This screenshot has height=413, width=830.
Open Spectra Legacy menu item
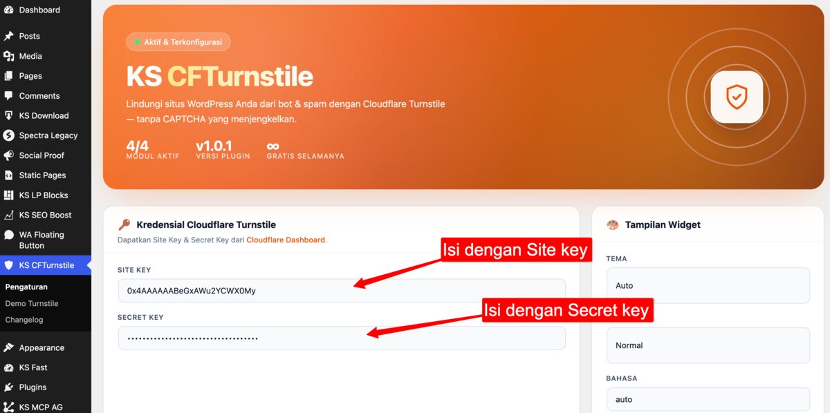(x=46, y=135)
